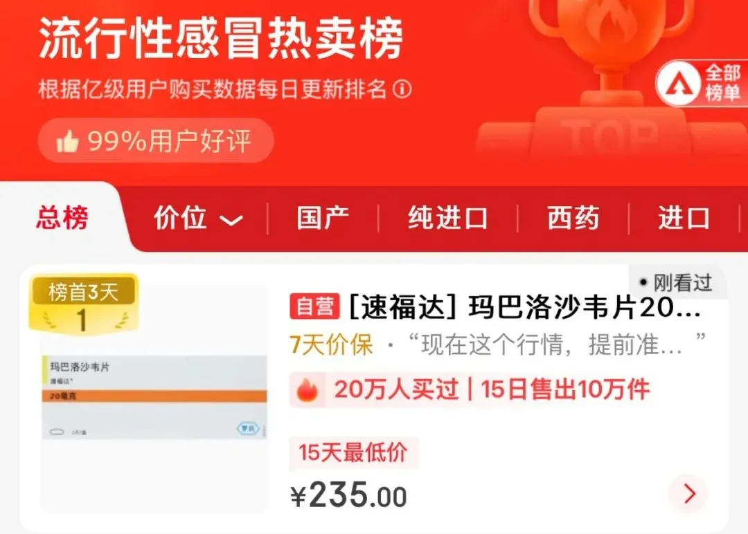This screenshot has height=534, width=748.
Task: Select the 国产 filter tab
Action: (323, 218)
